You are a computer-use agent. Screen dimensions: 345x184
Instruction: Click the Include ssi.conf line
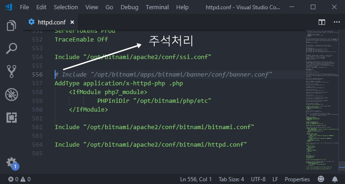[x=133, y=57]
